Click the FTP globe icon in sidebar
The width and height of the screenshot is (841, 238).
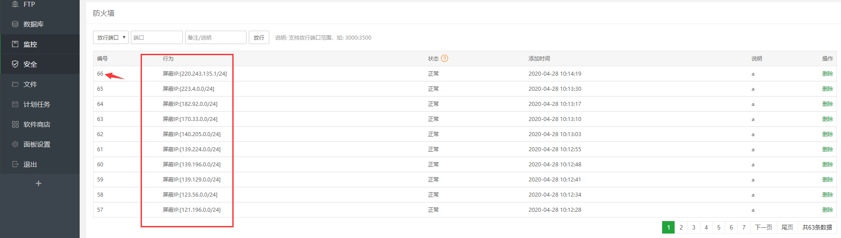coord(15,4)
